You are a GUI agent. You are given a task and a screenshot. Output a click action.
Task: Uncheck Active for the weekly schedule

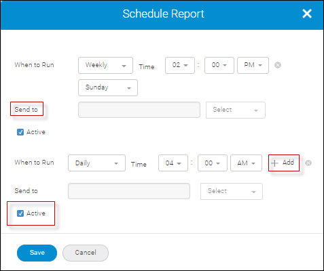[x=20, y=132]
